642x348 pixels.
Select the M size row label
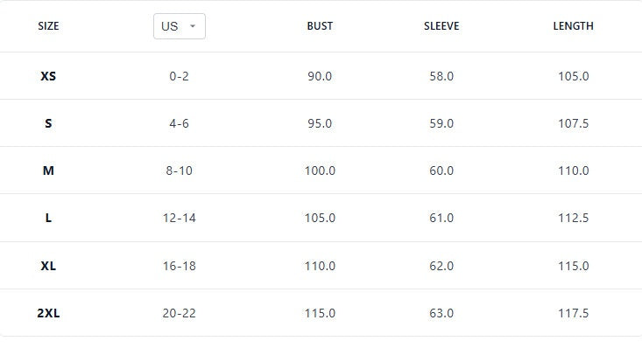(x=48, y=171)
